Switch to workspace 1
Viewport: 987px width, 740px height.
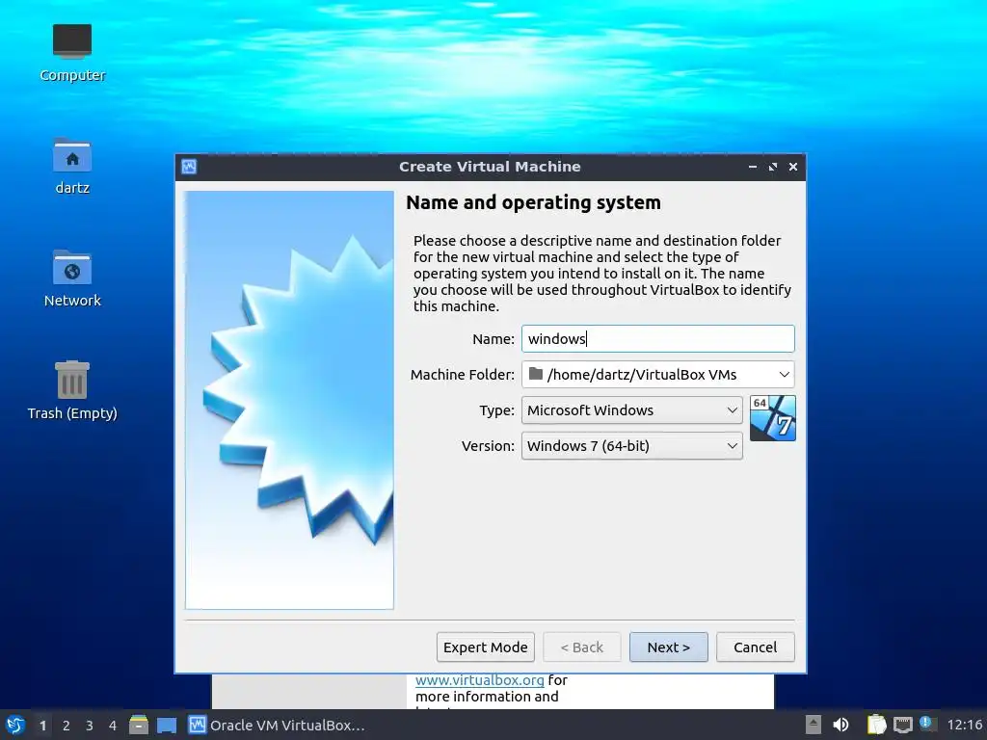click(42, 726)
